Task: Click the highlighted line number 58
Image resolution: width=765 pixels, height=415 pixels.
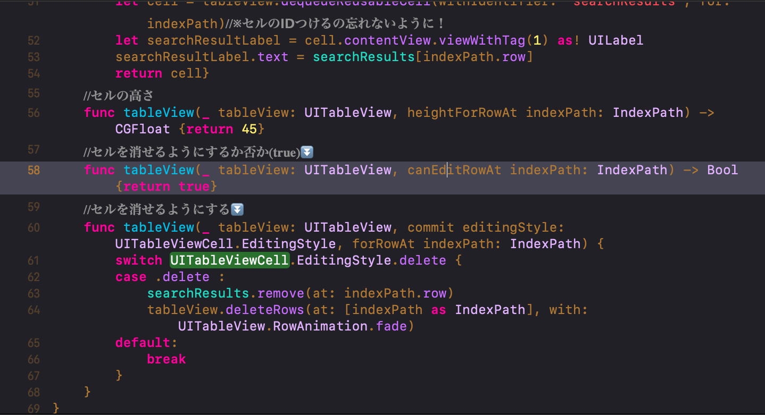Action: 34,170
